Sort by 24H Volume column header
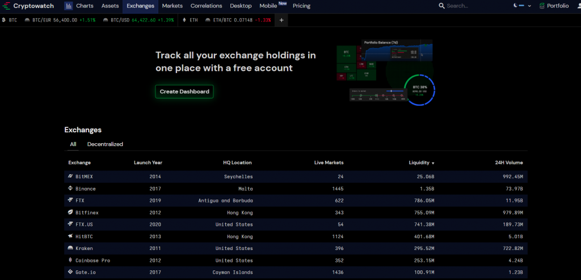Viewport: 581px width, 280px height. coord(509,162)
